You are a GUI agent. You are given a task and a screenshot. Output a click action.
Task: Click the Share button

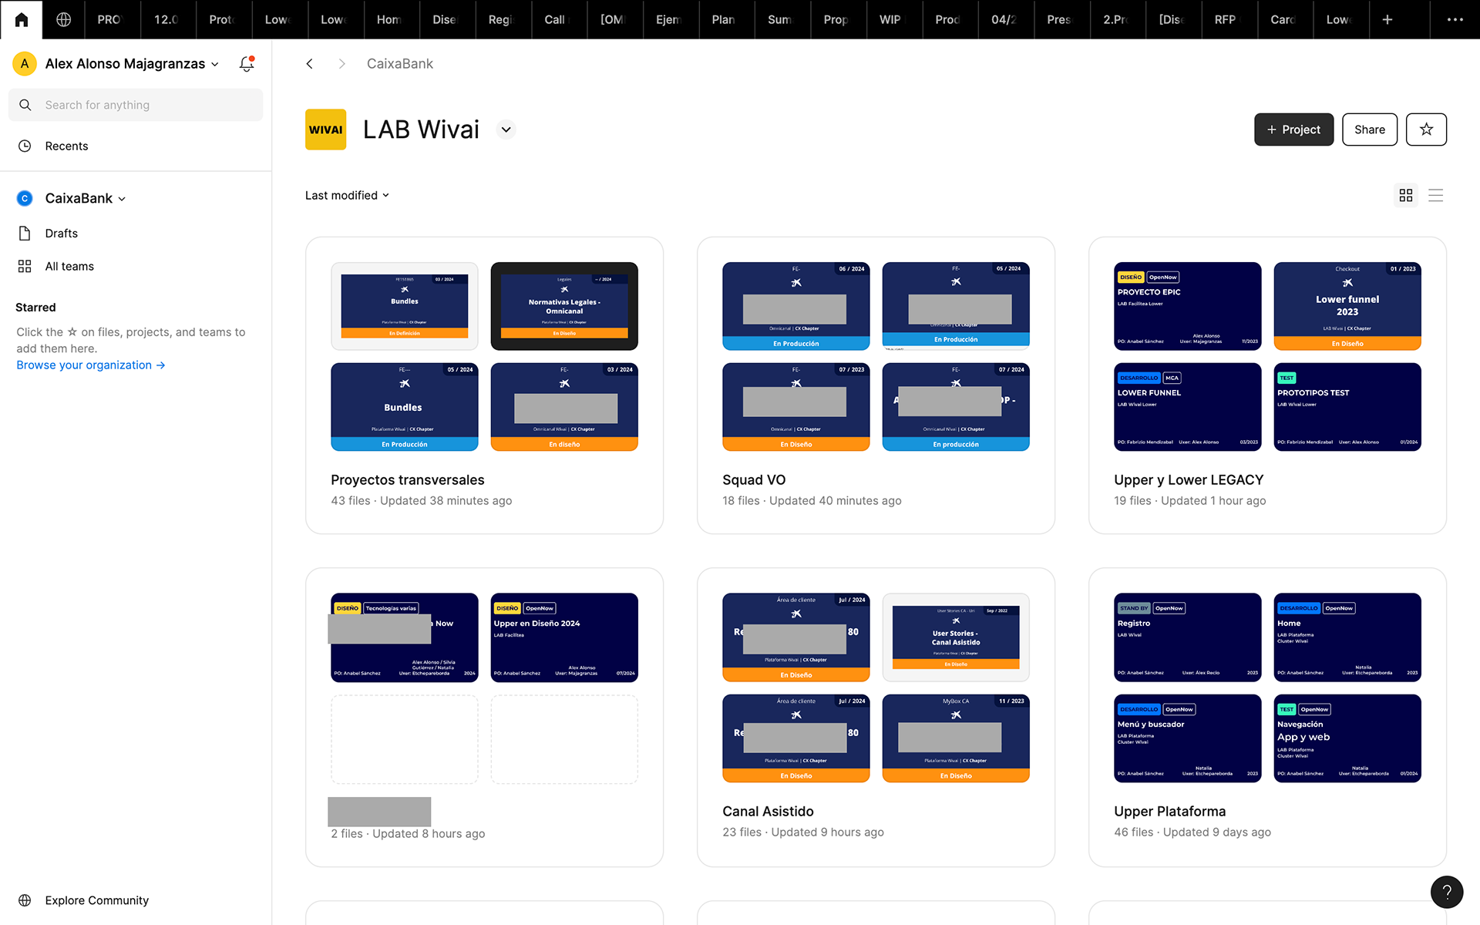[x=1370, y=129]
